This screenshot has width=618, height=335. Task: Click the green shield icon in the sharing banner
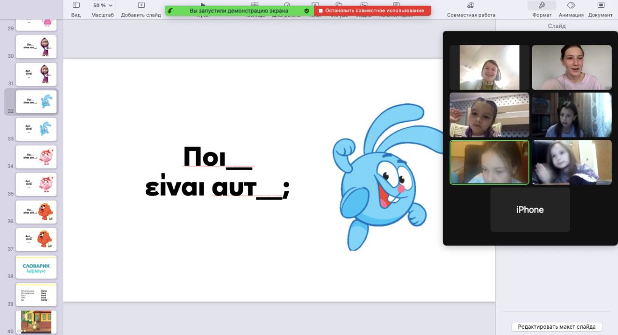pyautogui.click(x=306, y=11)
